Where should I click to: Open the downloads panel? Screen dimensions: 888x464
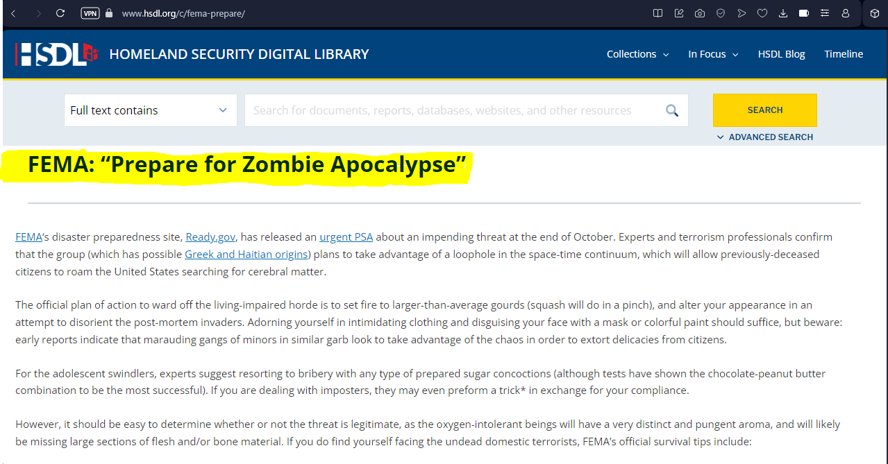[x=783, y=13]
